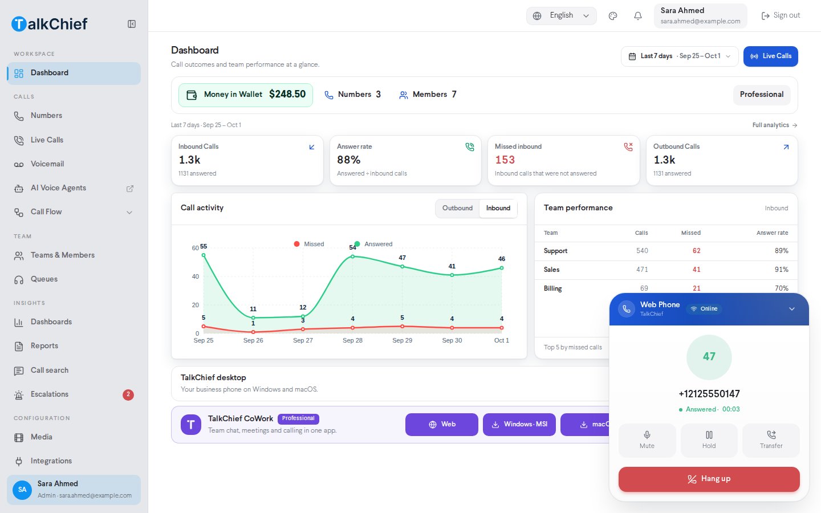This screenshot has width=821, height=513.
Task: Open the English language dropdown
Action: [x=562, y=16]
